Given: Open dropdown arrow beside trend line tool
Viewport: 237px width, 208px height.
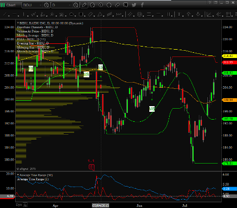Looking at the screenshot, I should (x=8, y=16).
